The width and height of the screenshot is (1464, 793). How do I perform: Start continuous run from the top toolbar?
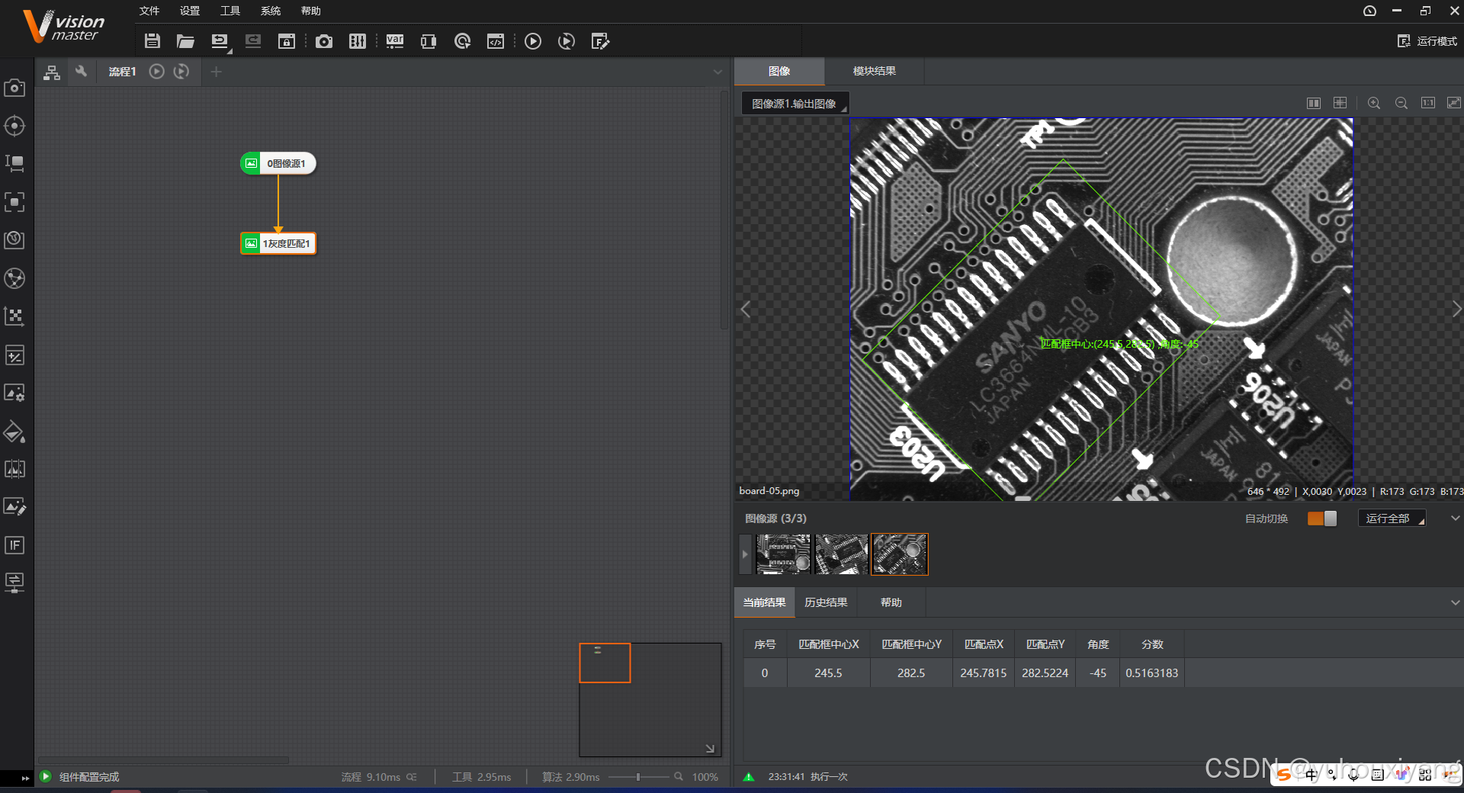(x=567, y=41)
